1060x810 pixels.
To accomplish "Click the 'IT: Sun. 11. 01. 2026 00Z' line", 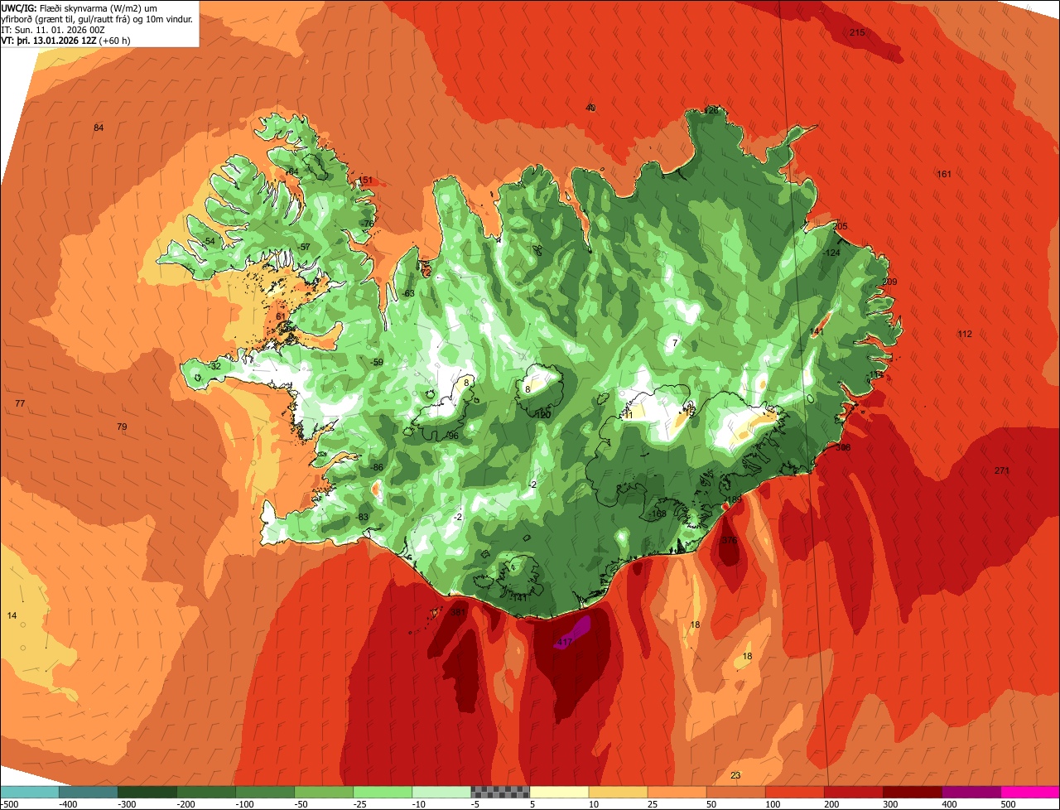I will (51, 29).
